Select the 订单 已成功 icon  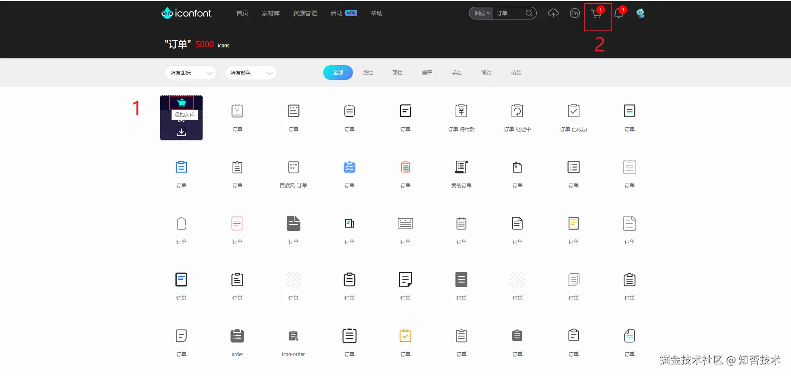[x=574, y=111]
